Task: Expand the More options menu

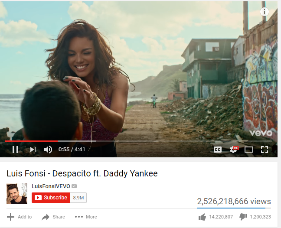Action: (86, 217)
